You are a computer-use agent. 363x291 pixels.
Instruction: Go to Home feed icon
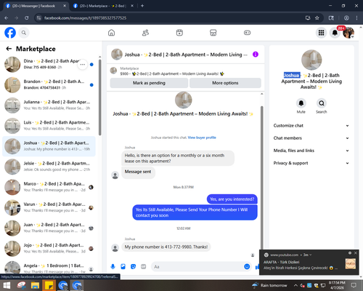(111, 33)
